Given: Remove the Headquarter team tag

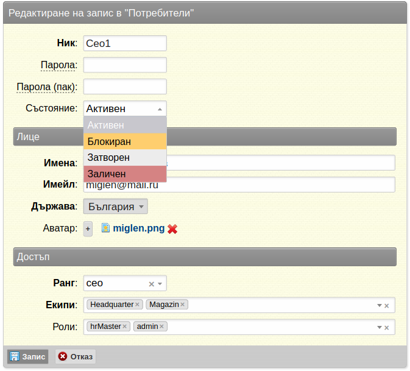Looking at the screenshot, I should click(x=137, y=305).
